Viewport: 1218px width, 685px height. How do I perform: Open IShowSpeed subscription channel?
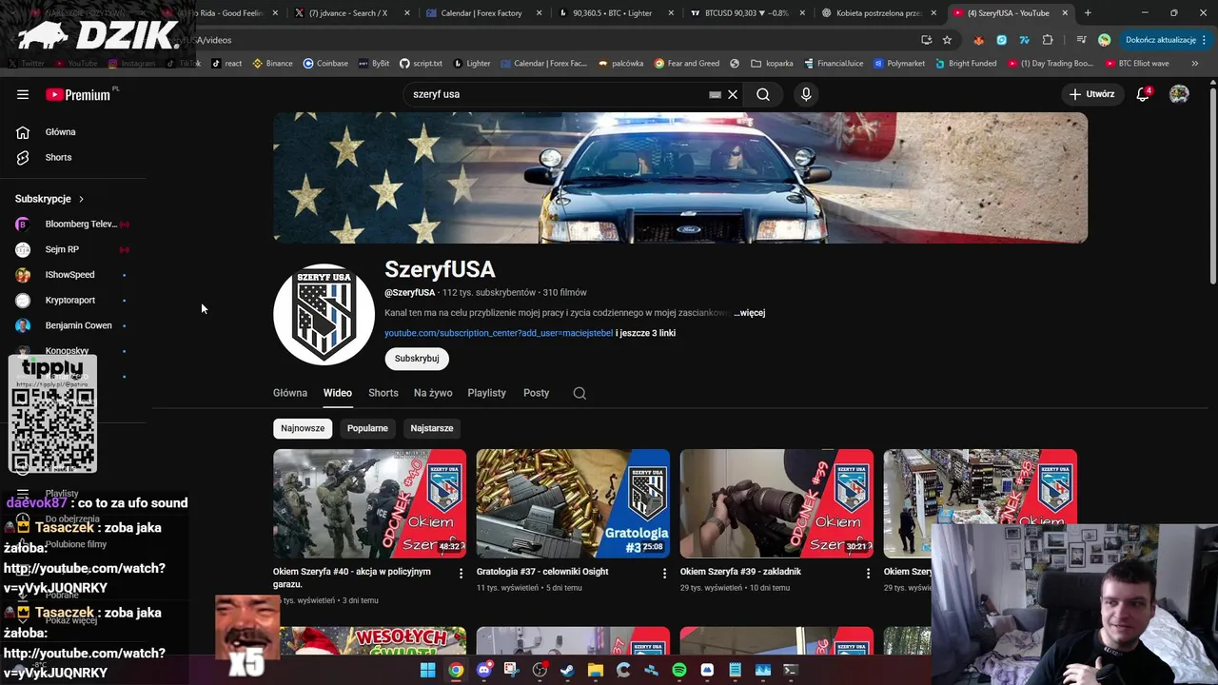(x=73, y=275)
